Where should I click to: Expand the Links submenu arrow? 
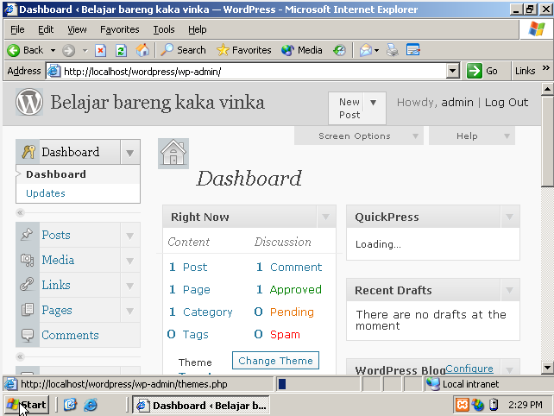click(x=130, y=285)
